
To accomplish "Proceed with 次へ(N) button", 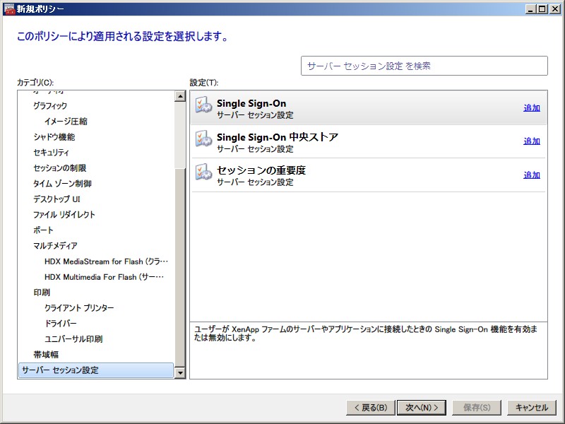I will pyautogui.click(x=421, y=408).
